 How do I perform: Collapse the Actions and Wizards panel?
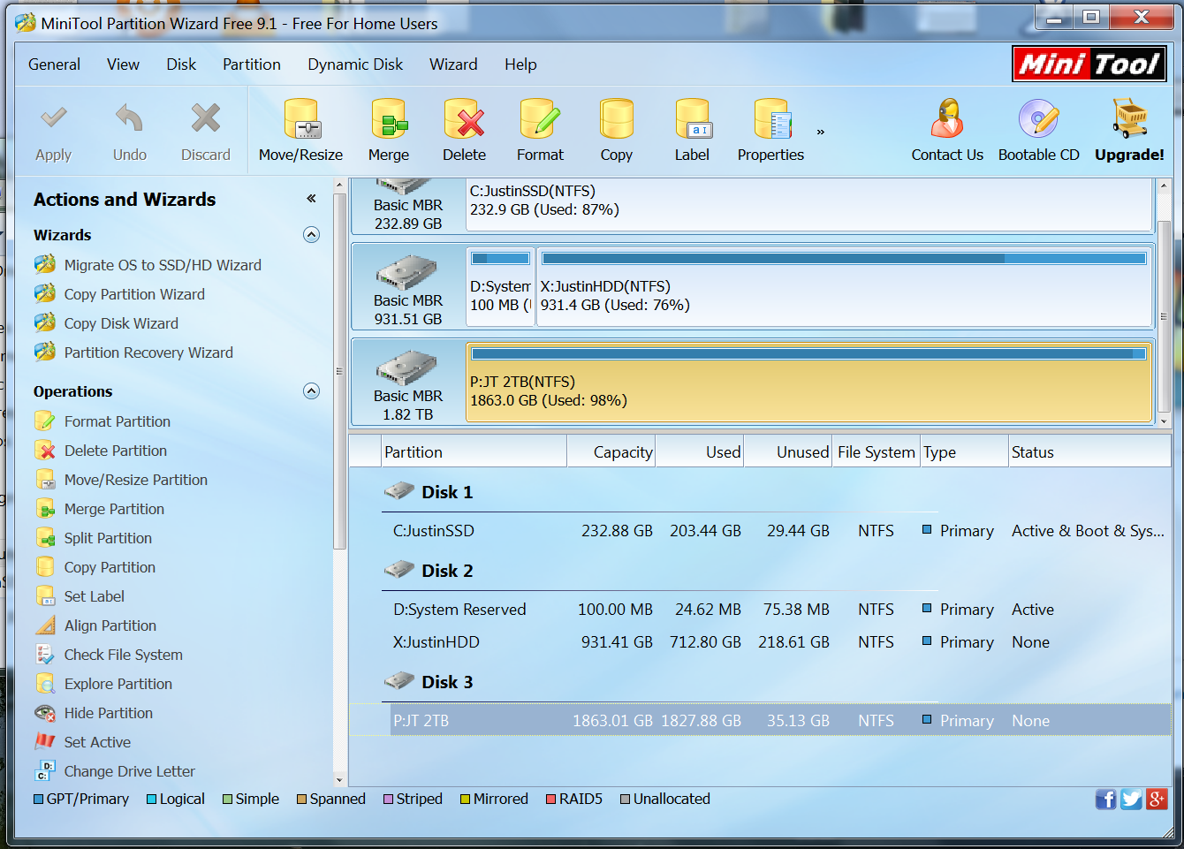[311, 199]
